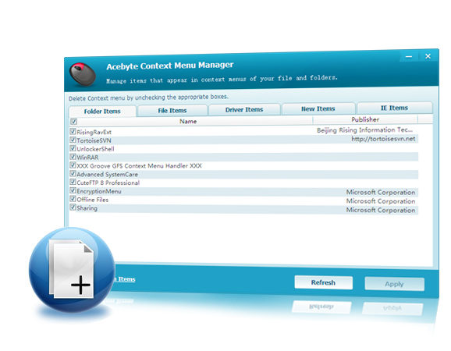Image resolution: width=451 pixels, height=351 pixels.
Task: Toggle the select-all checkbox in header
Action: (73, 122)
